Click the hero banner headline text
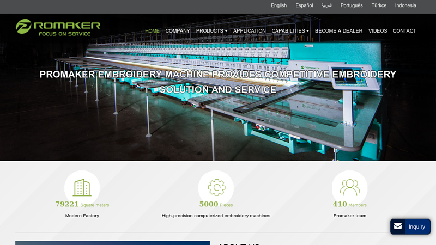The width and height of the screenshot is (436, 245). pyautogui.click(x=217, y=82)
